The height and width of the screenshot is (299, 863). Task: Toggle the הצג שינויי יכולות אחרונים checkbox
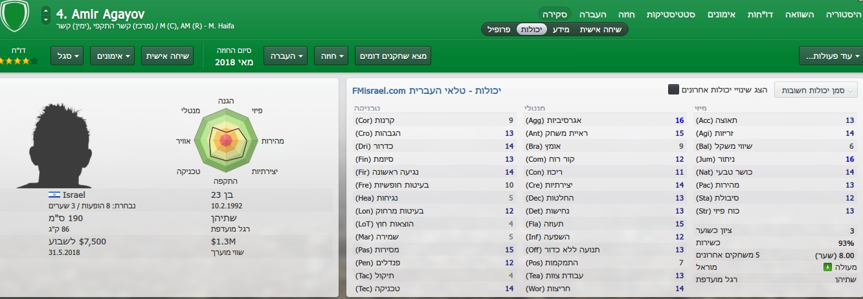(673, 89)
